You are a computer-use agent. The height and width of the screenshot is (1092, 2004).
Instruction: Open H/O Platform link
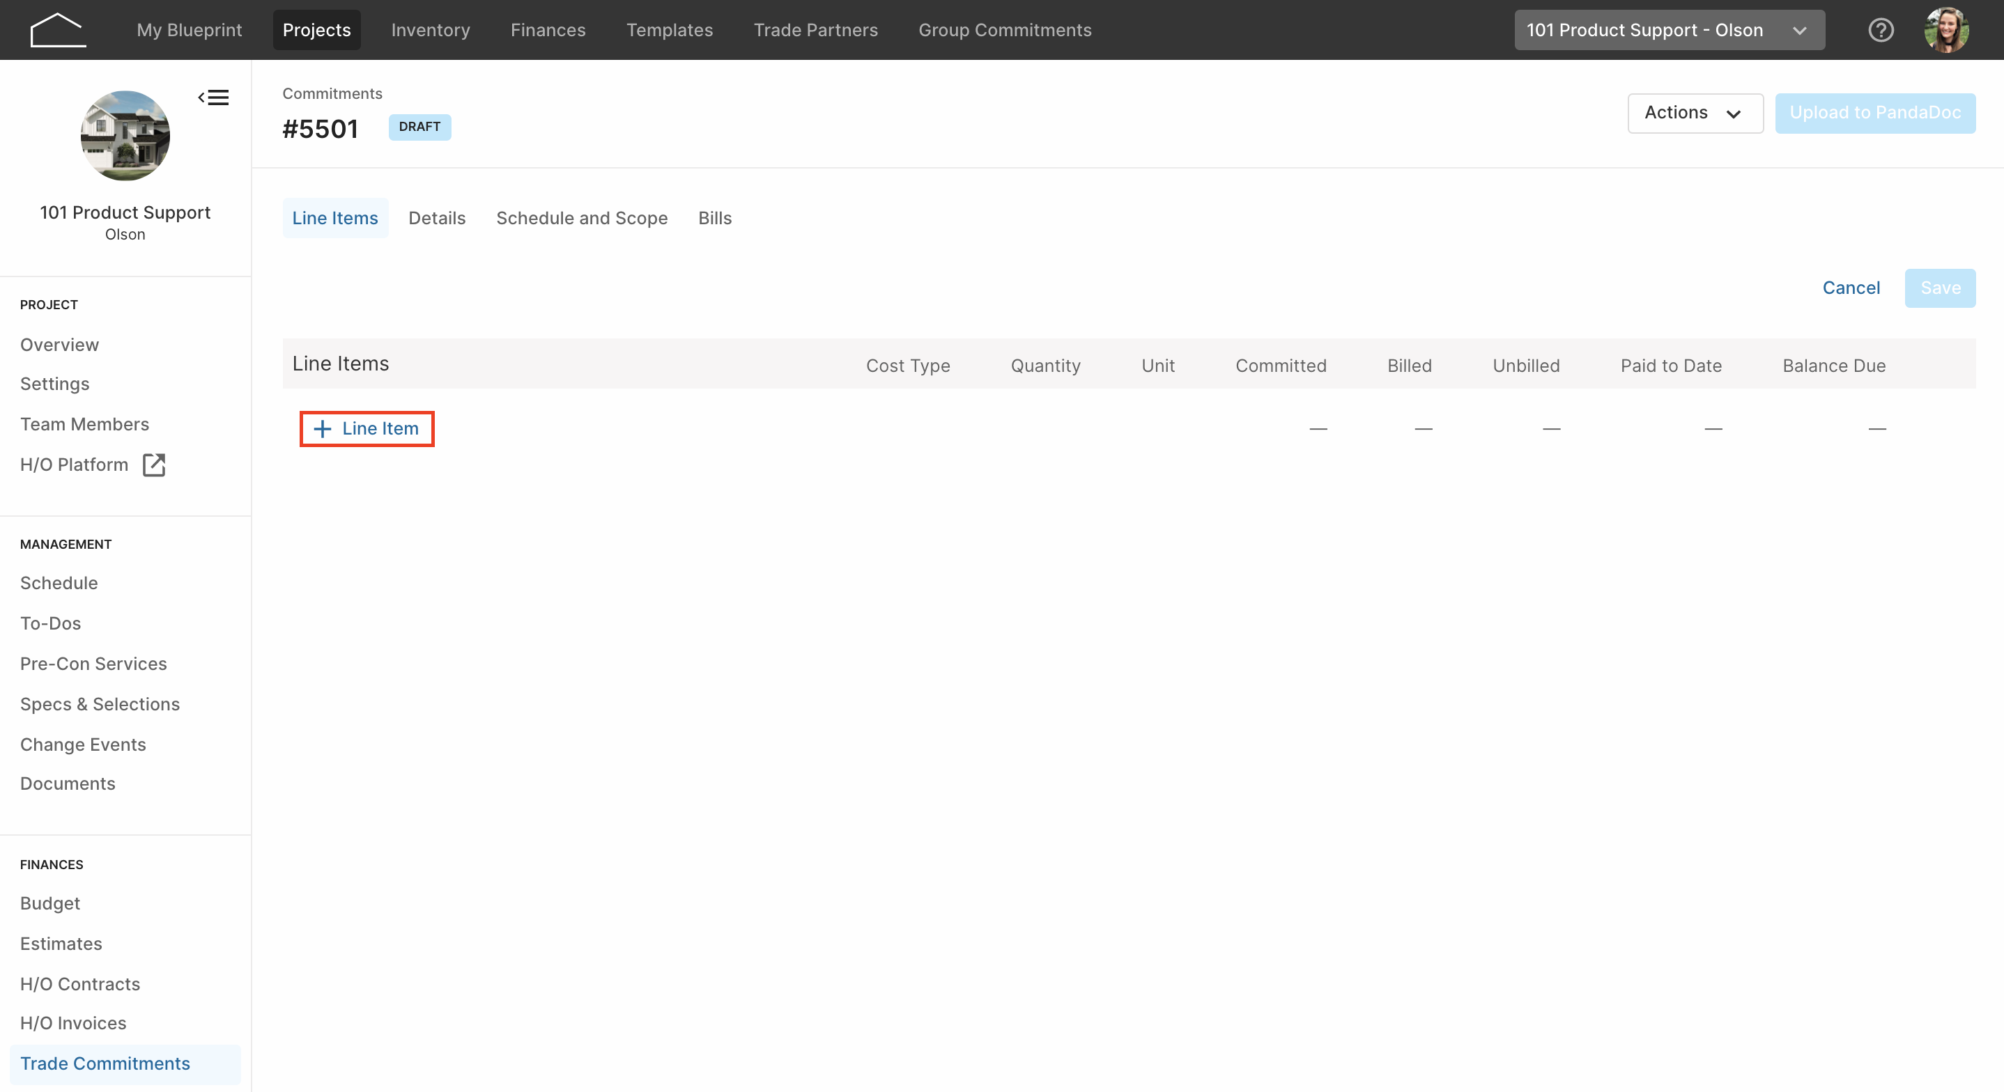click(x=74, y=465)
